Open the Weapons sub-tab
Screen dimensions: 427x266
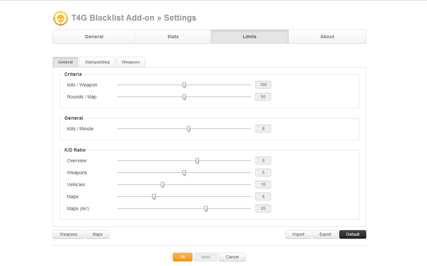(131, 62)
